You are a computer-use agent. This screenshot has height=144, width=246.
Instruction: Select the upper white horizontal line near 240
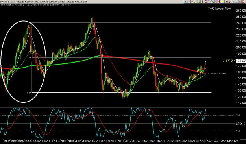click(x=122, y=22)
